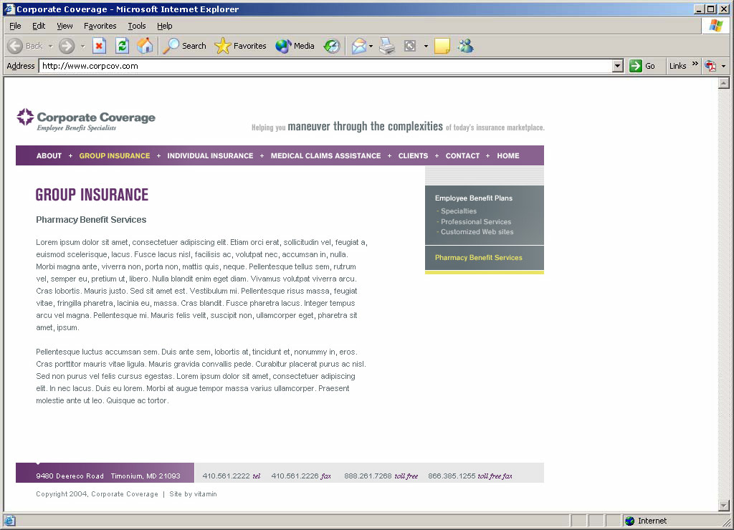The image size is (734, 530).
Task: Expand the Links toolbar chevron
Action: 695,64
